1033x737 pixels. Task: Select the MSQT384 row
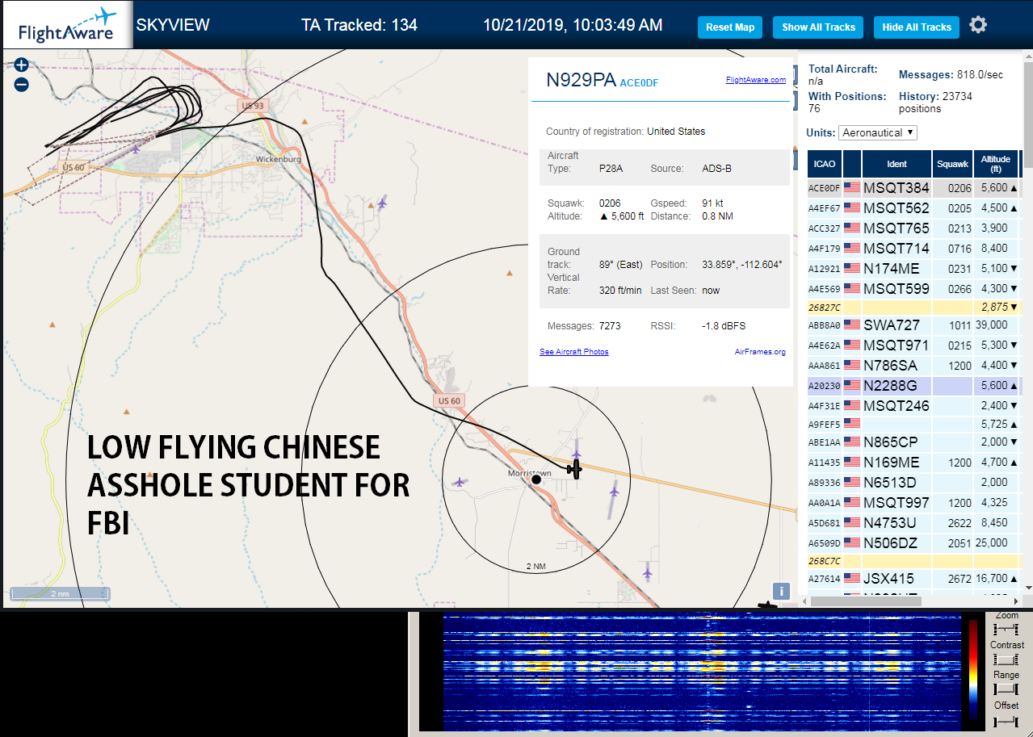[x=913, y=188]
